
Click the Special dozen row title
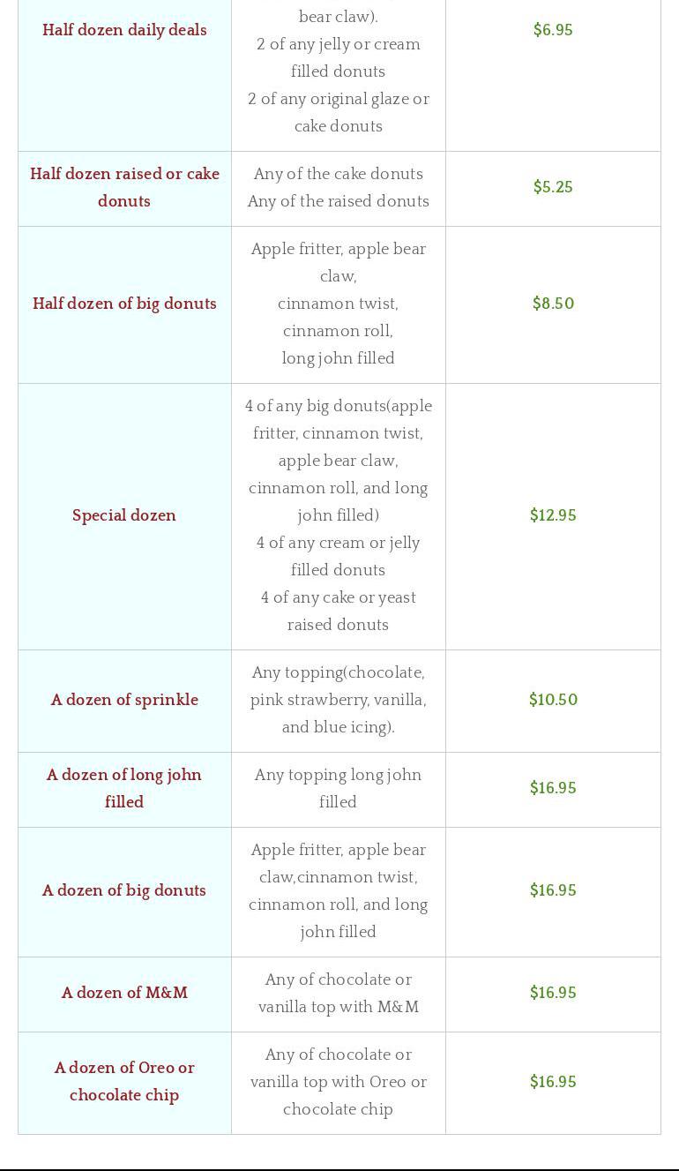124,515
